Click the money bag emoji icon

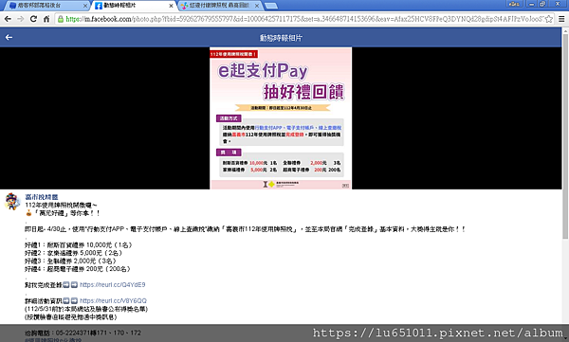[x=28, y=213]
